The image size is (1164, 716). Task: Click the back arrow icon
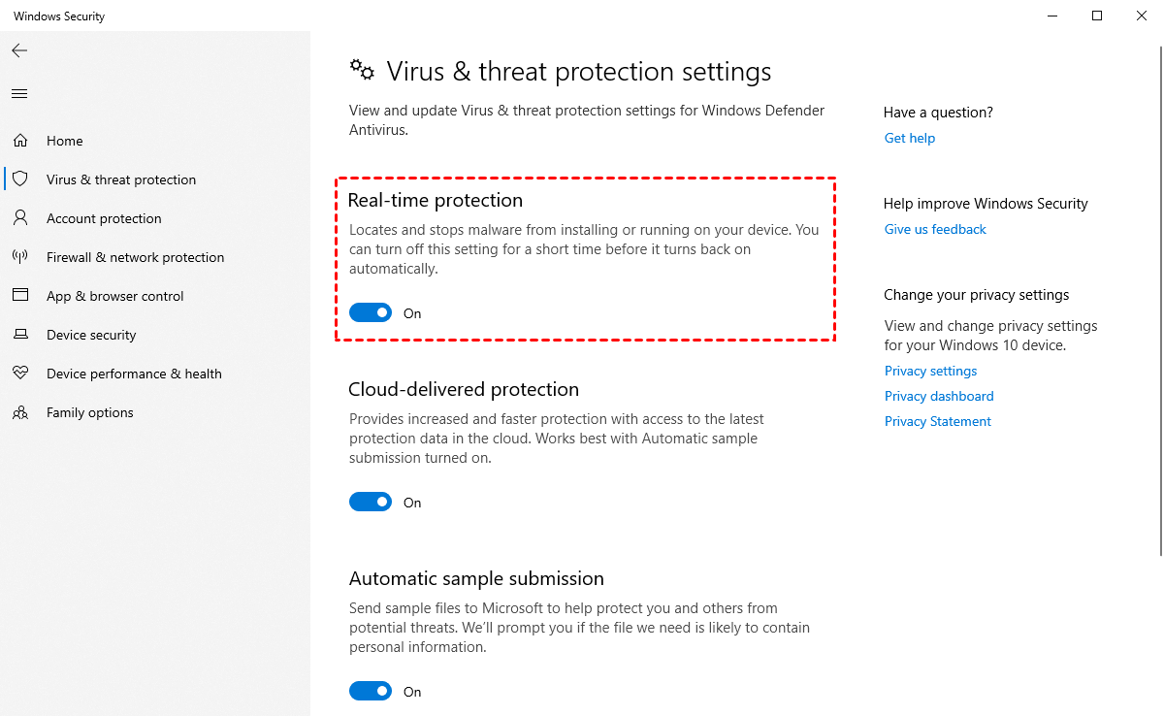point(19,50)
